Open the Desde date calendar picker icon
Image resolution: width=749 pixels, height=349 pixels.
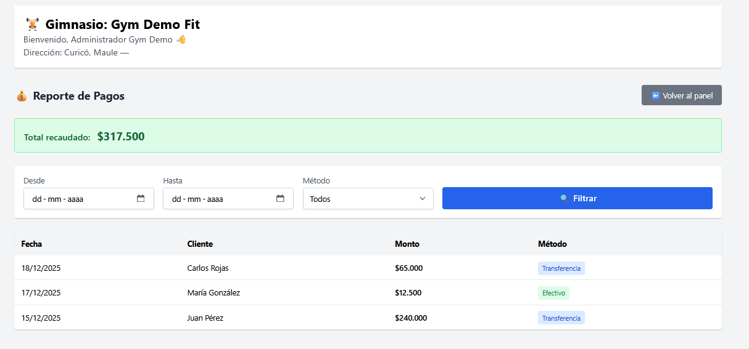[141, 199]
